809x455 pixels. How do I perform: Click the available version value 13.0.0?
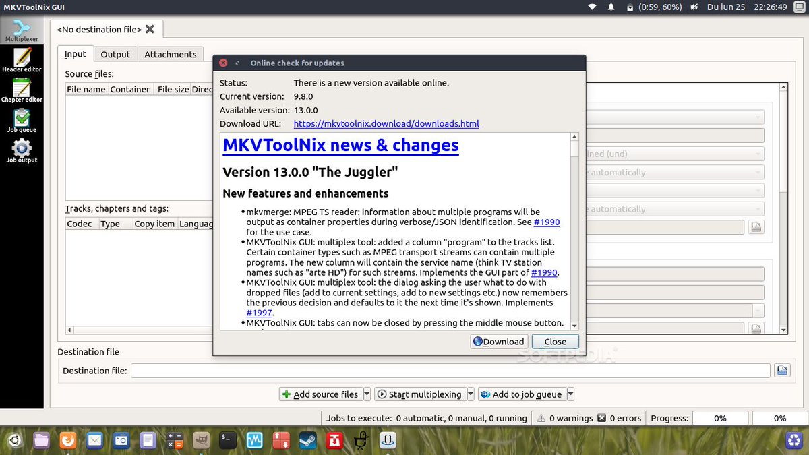click(x=305, y=110)
